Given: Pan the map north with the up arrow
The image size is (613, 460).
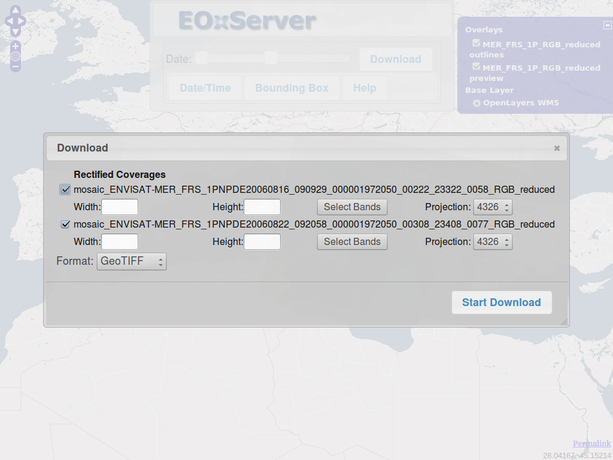Looking at the screenshot, I should (15, 11).
